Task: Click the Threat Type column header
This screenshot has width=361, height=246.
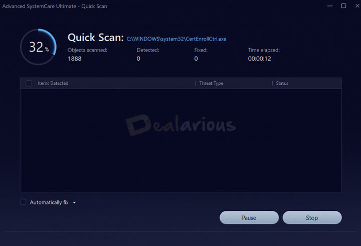Action: coord(211,83)
